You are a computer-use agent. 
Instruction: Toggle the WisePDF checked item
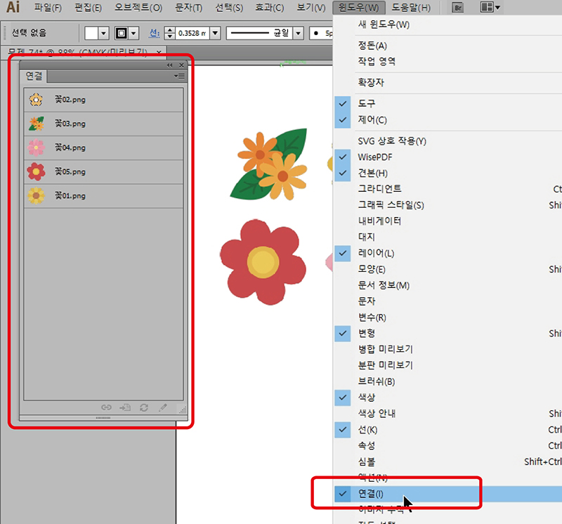click(375, 157)
